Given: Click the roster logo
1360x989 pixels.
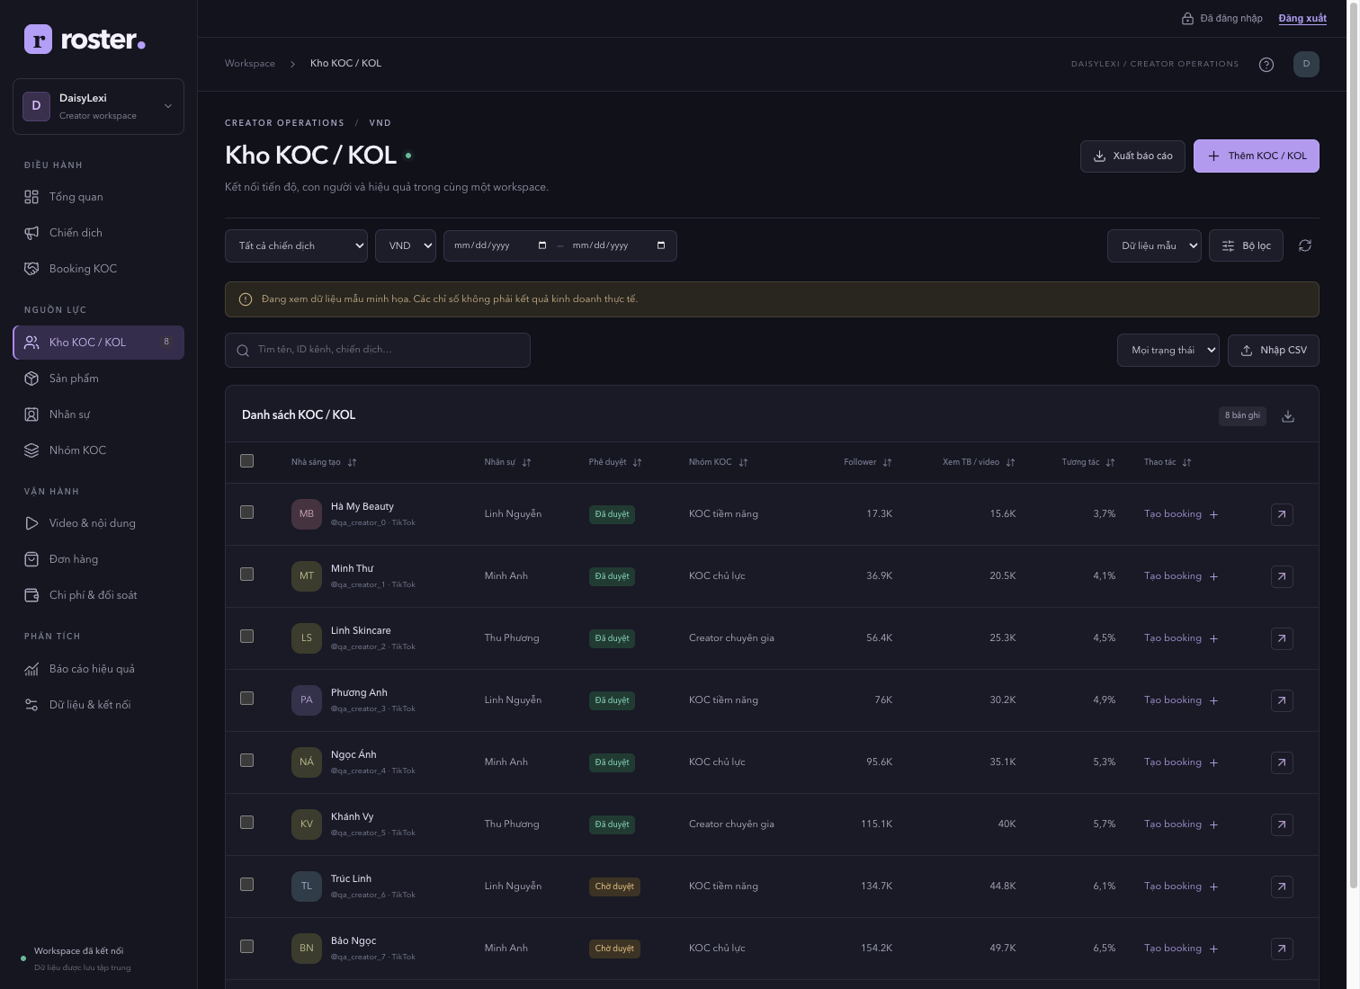Looking at the screenshot, I should [x=85, y=39].
